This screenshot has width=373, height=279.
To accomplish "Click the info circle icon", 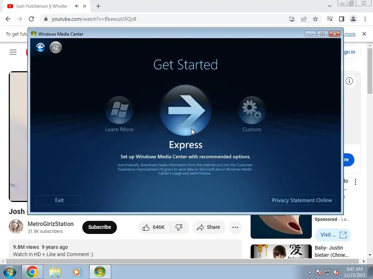I will tap(349, 81).
